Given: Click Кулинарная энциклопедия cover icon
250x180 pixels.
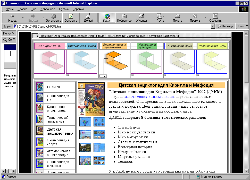Looking at the screenshot, I should click(x=39, y=108).
